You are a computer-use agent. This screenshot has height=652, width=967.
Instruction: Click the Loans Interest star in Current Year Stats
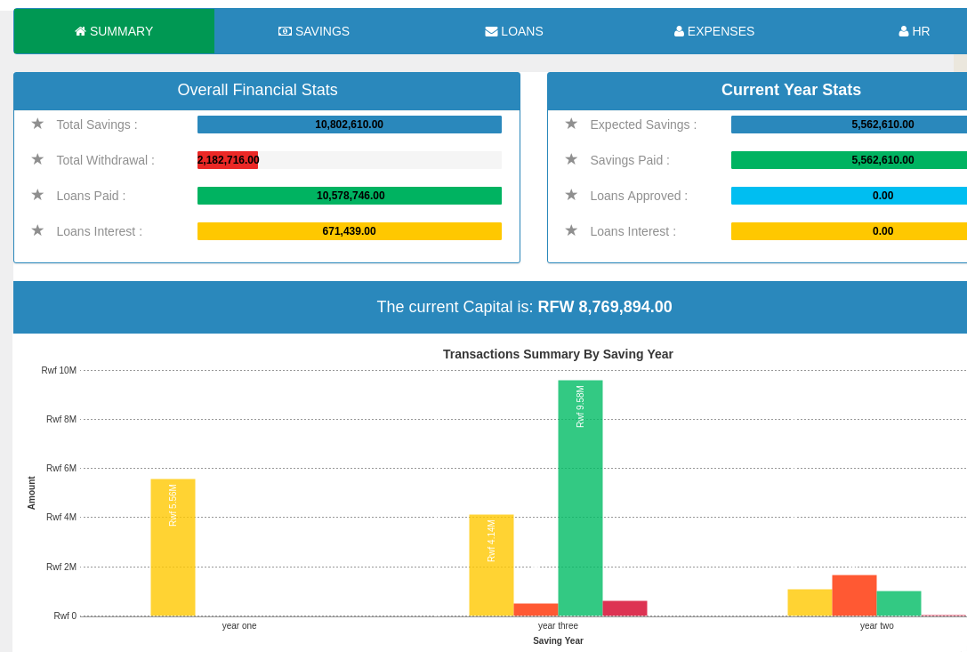pyautogui.click(x=571, y=230)
